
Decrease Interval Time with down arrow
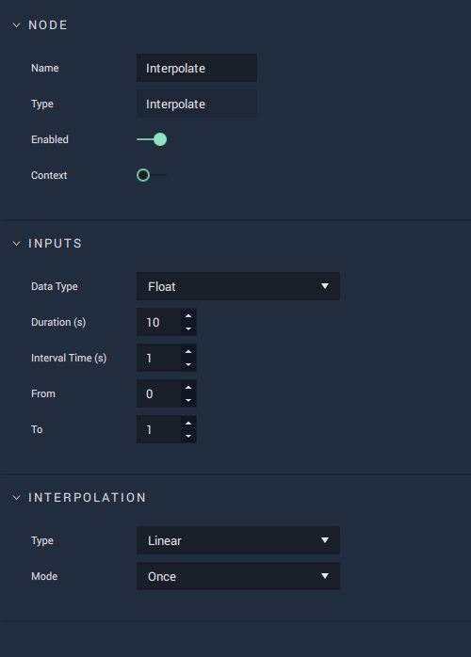pyautogui.click(x=188, y=364)
